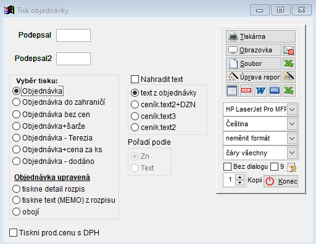The height and width of the screenshot is (244, 316).
Task: Increase copies with up arrow
Action: pyautogui.click(x=239, y=177)
